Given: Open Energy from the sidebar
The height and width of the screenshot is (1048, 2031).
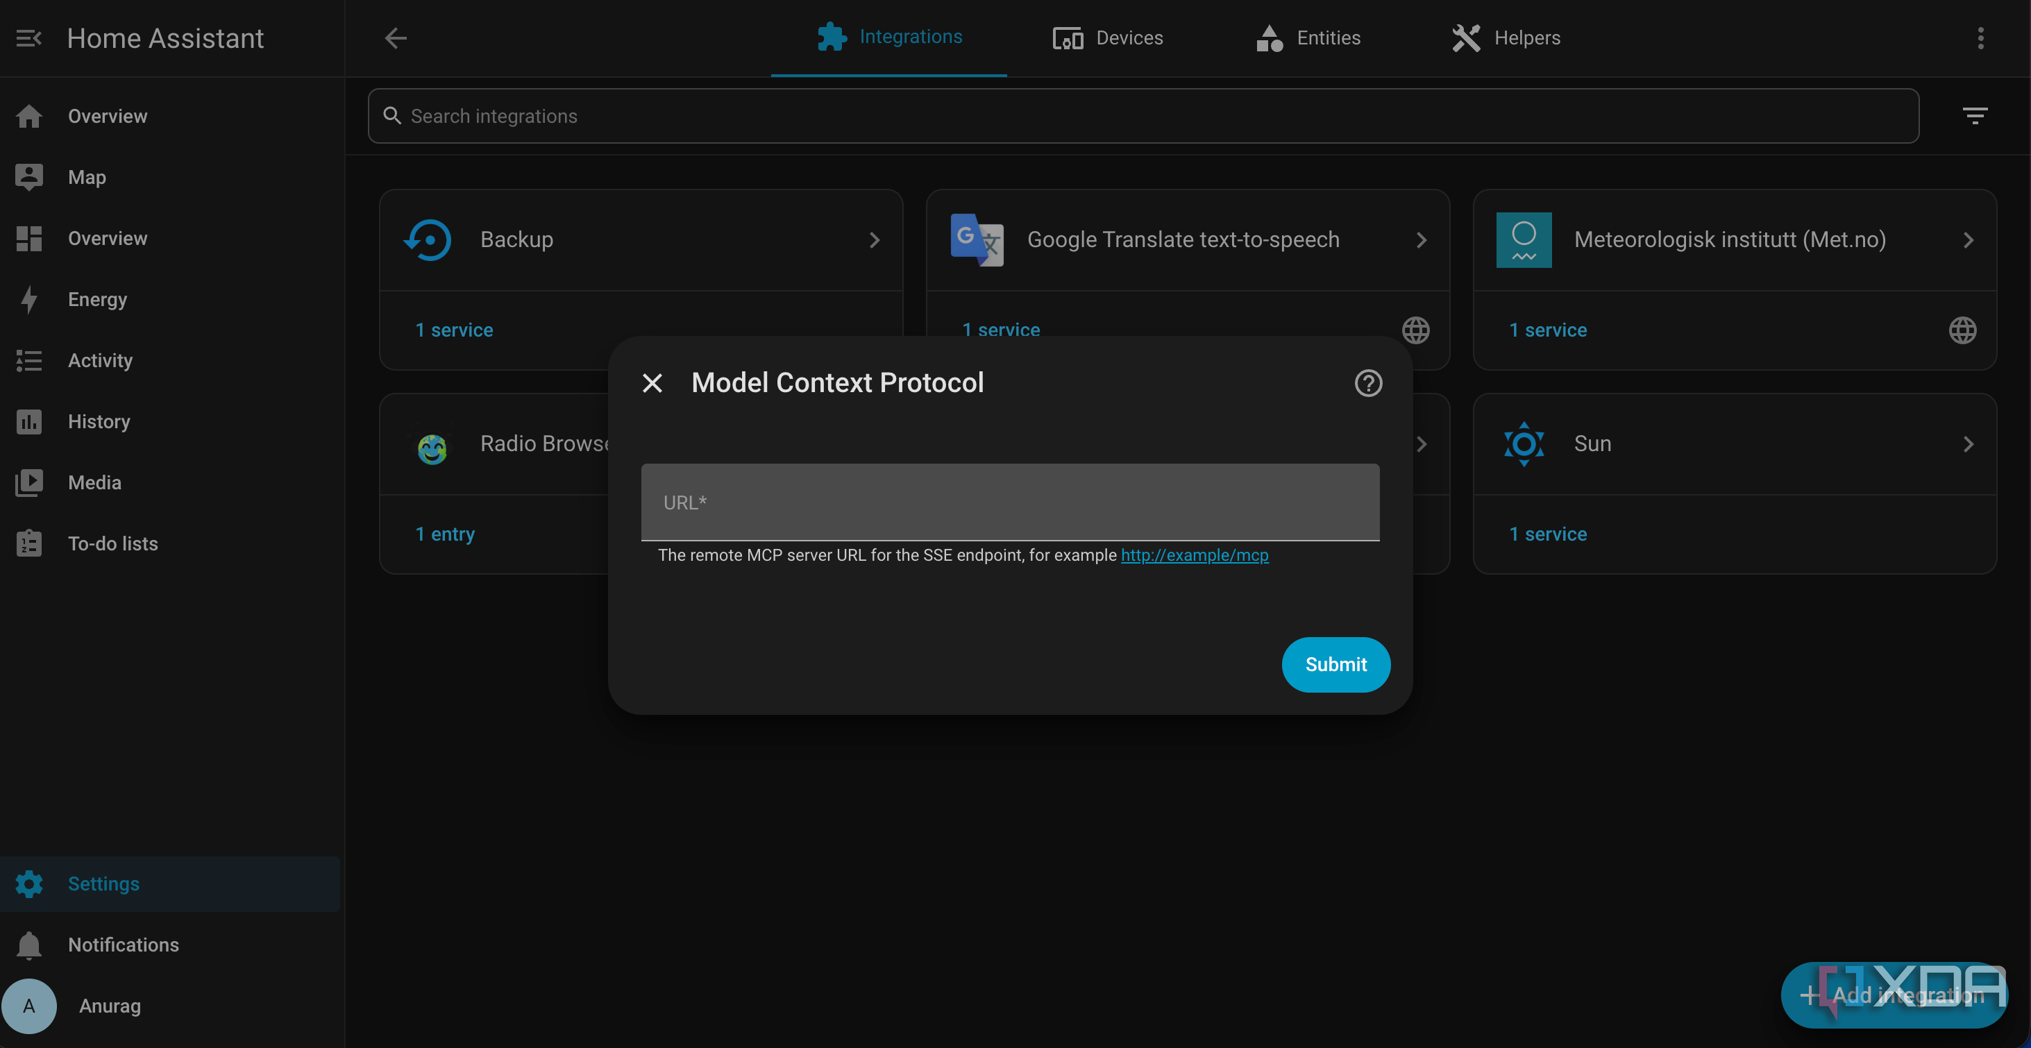Looking at the screenshot, I should [169, 300].
